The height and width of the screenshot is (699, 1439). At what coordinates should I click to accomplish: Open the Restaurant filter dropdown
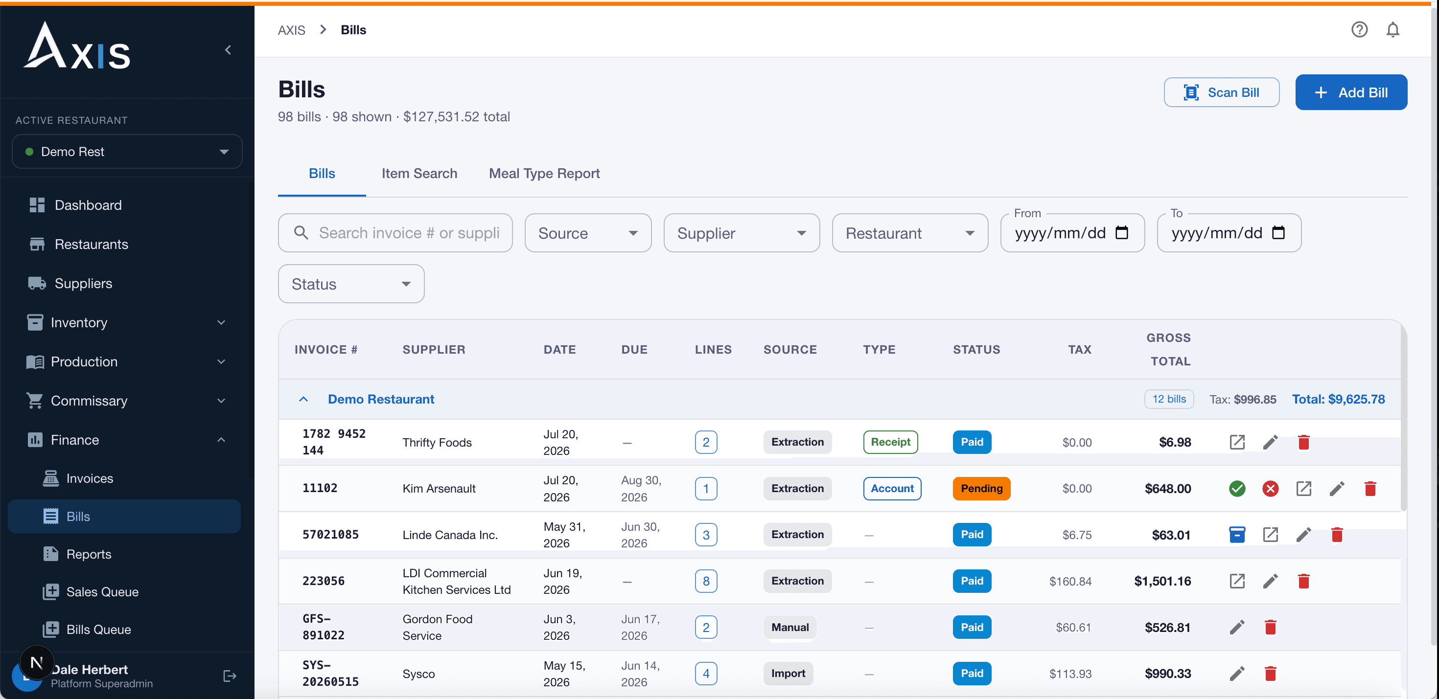pyautogui.click(x=910, y=233)
